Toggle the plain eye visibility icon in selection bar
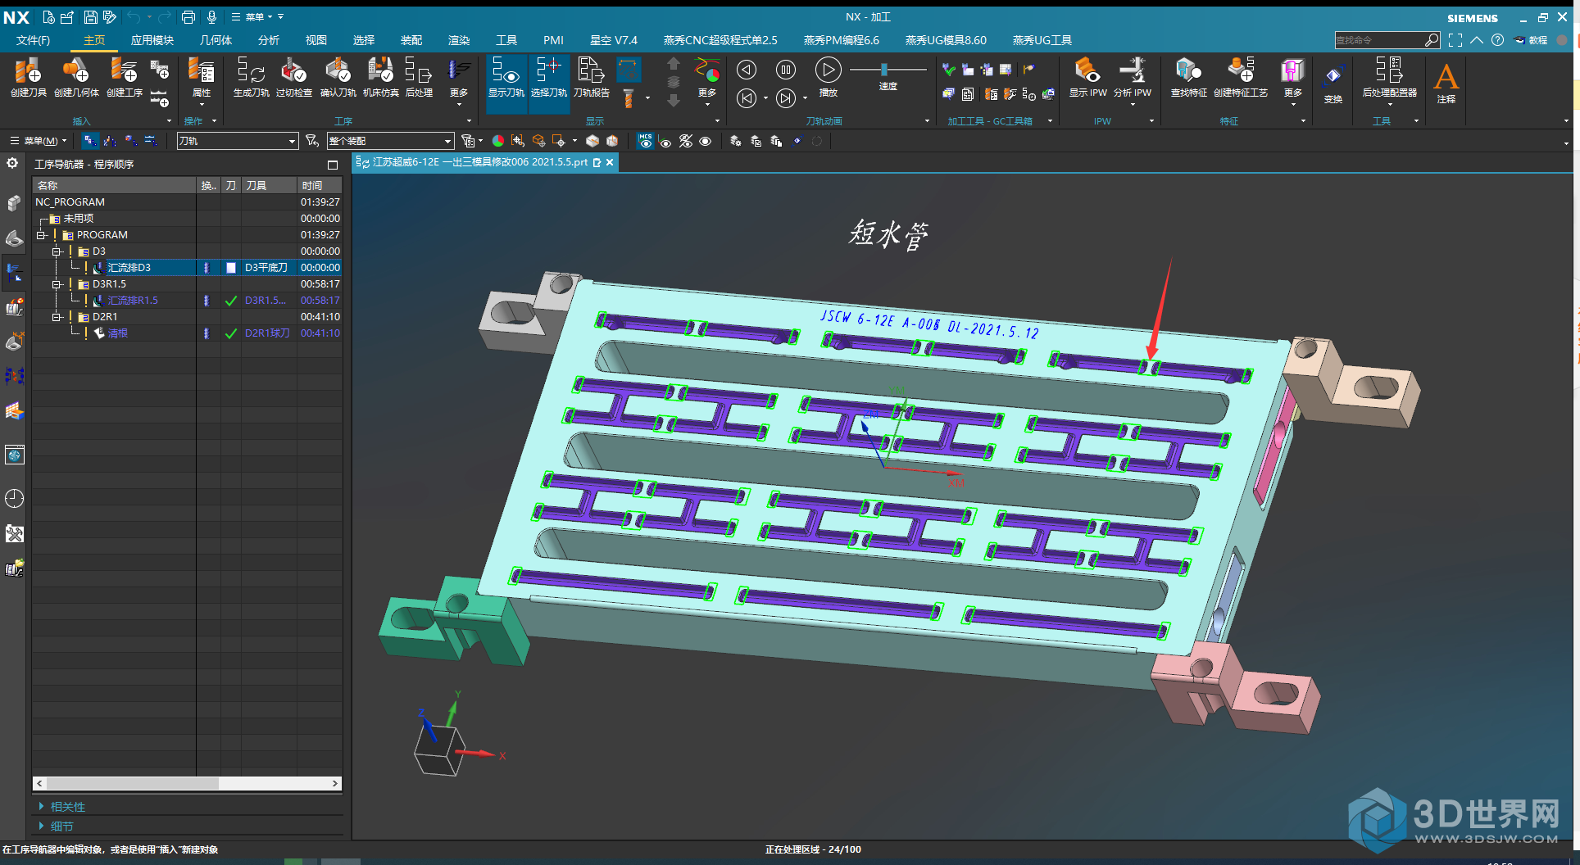Viewport: 1580px width, 865px height. click(x=705, y=141)
